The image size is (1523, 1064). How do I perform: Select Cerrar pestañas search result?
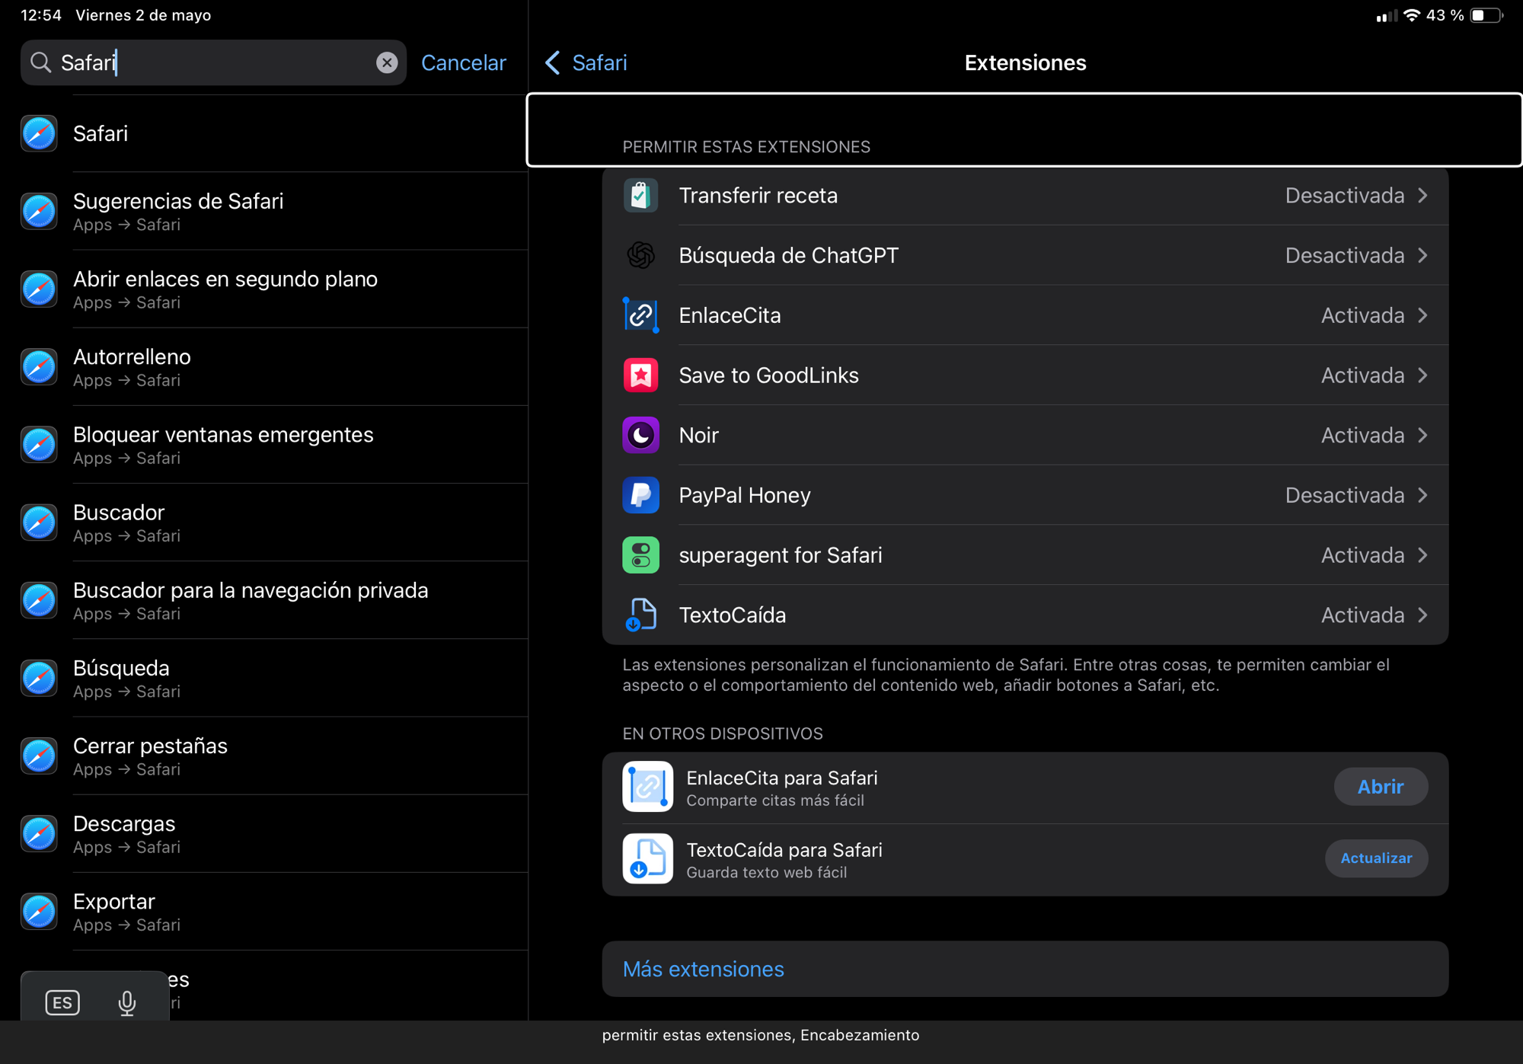[263, 756]
